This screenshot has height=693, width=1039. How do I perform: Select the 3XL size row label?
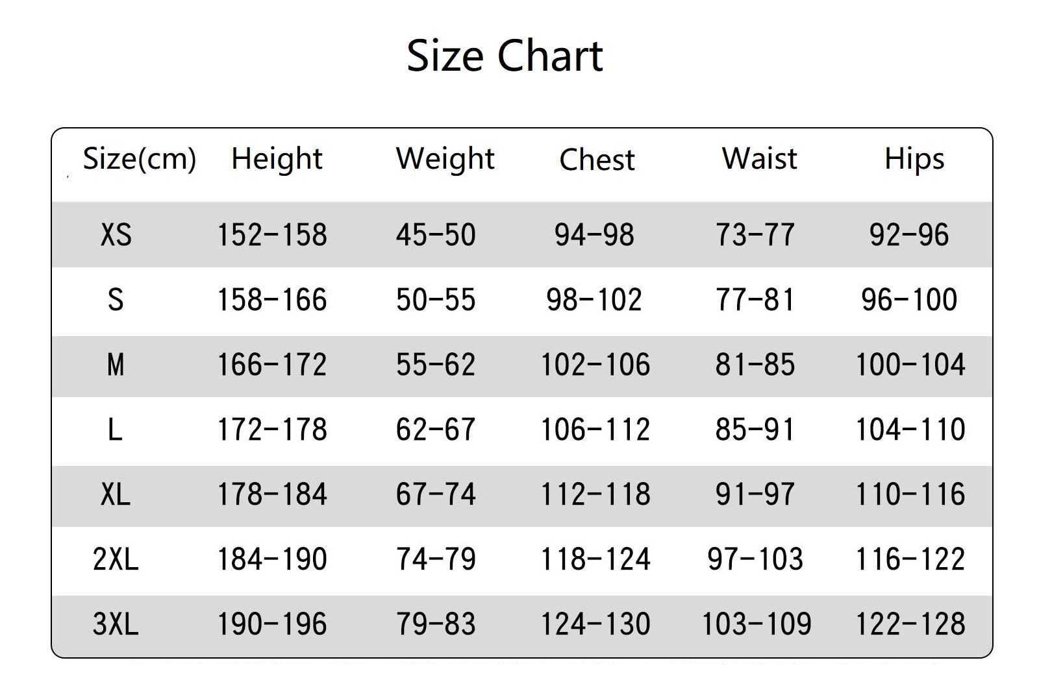click(116, 624)
